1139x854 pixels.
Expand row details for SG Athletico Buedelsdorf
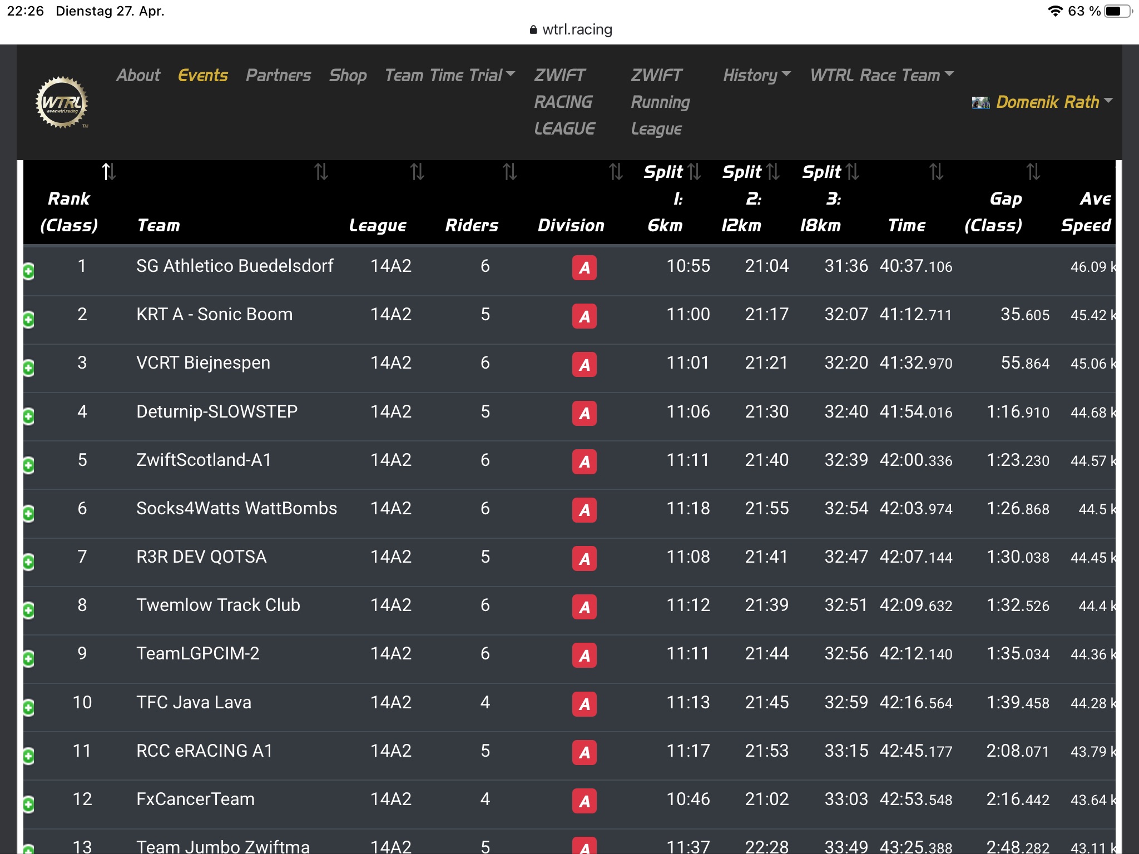(28, 271)
